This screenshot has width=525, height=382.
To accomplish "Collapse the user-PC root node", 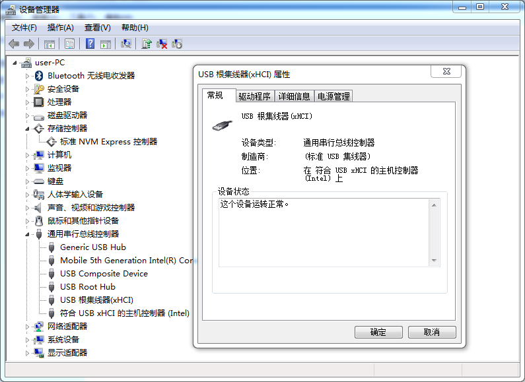I will (15, 63).
